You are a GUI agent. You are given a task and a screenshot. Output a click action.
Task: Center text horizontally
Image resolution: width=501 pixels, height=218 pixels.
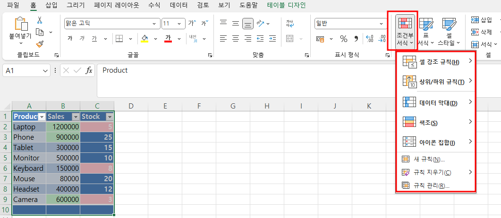click(236, 39)
